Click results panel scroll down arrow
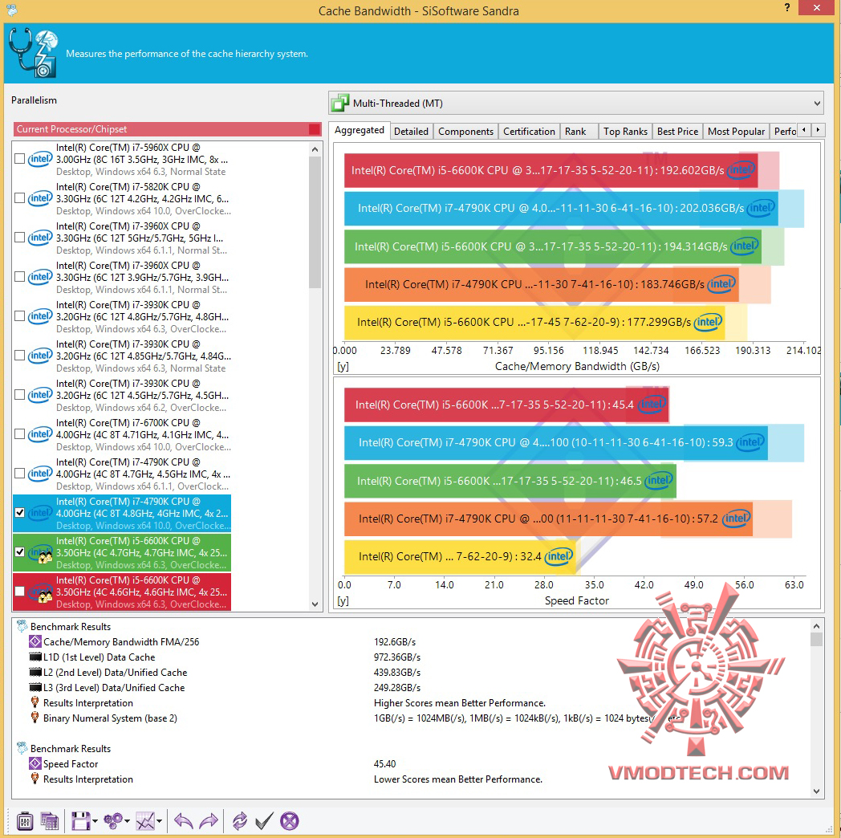This screenshot has width=841, height=838. (816, 791)
